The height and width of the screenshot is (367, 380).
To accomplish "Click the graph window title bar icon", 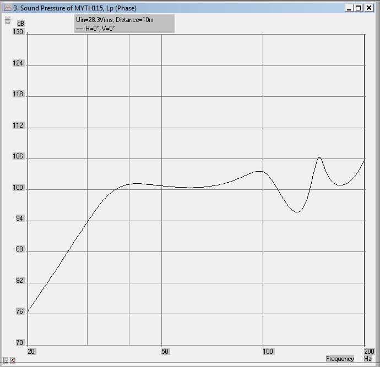I will (x=8, y=8).
